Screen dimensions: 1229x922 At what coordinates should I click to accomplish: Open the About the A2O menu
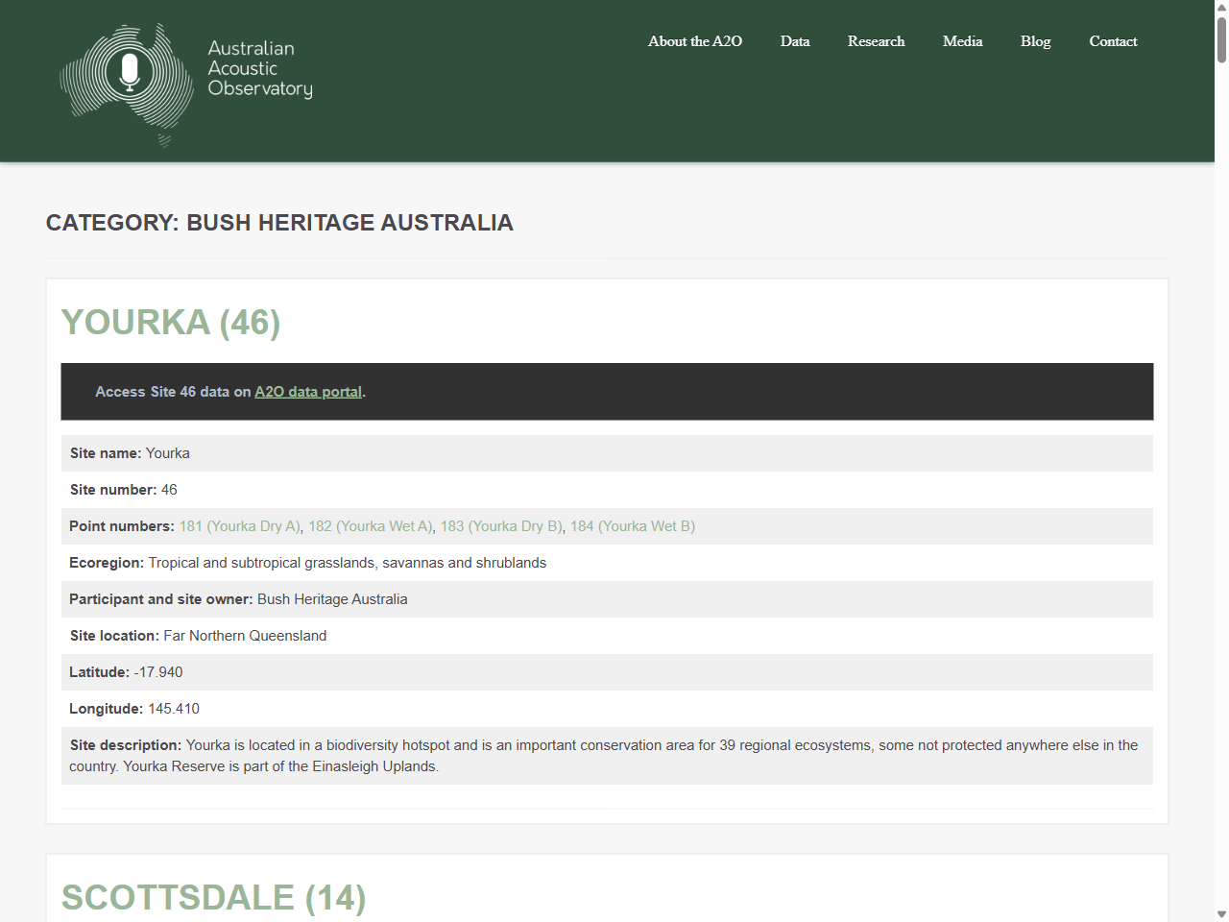tap(694, 41)
